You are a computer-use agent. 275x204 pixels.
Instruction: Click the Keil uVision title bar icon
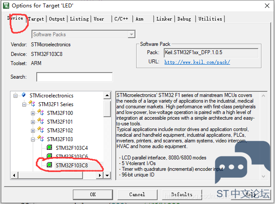[6, 6]
